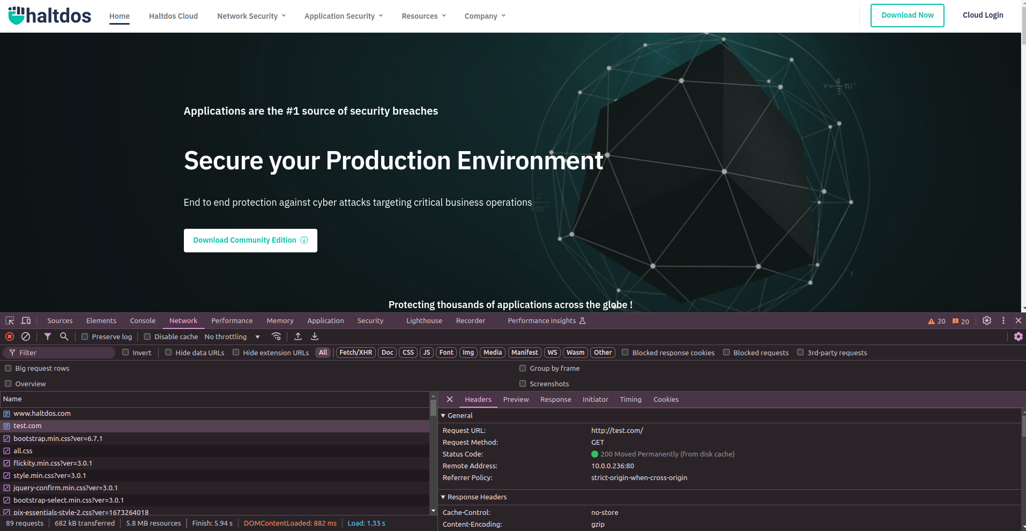Click the network Filter text field
The image size is (1026, 531).
coord(59,353)
